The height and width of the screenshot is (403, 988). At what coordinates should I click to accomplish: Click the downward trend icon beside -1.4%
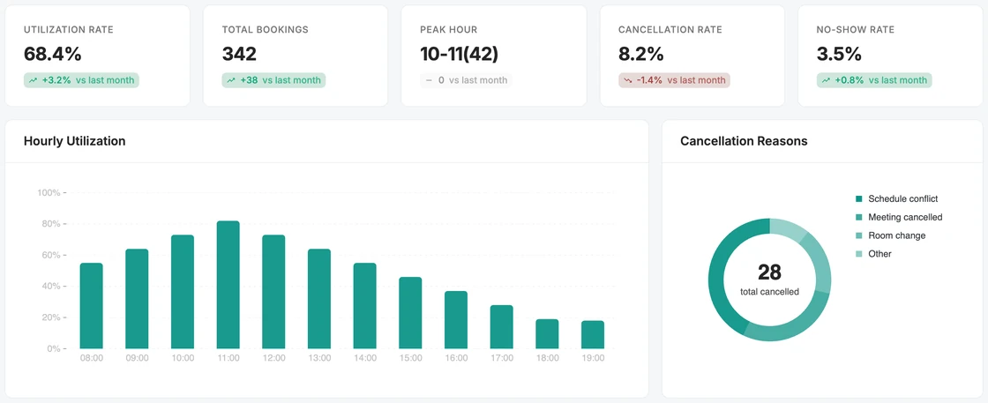pyautogui.click(x=628, y=80)
